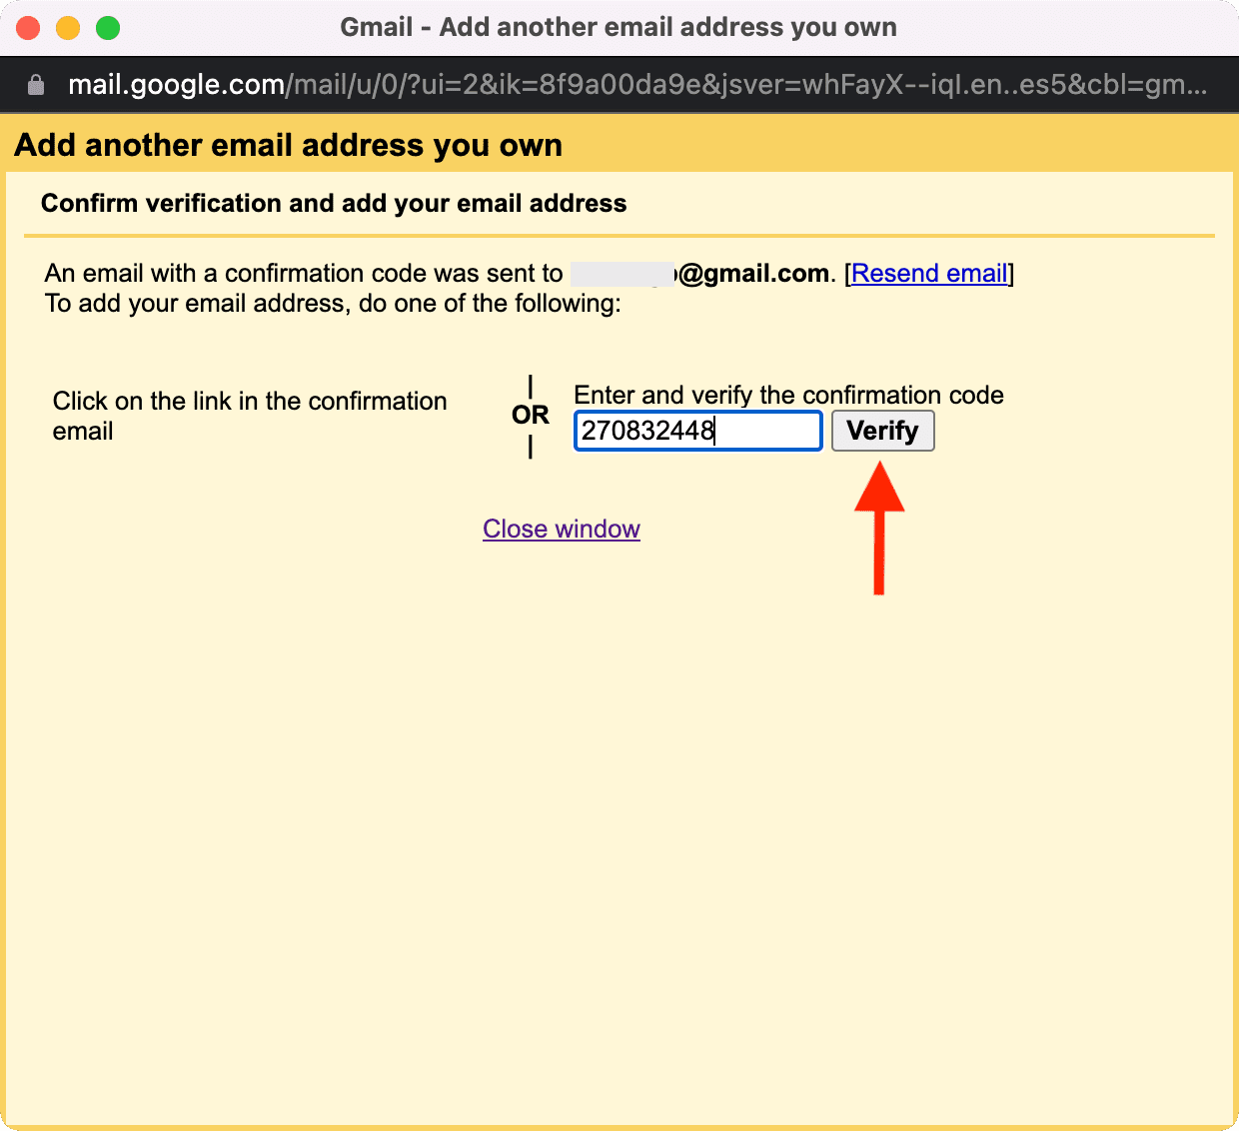Click 'To add your email address' instruction text
The image size is (1239, 1131).
pos(333,303)
